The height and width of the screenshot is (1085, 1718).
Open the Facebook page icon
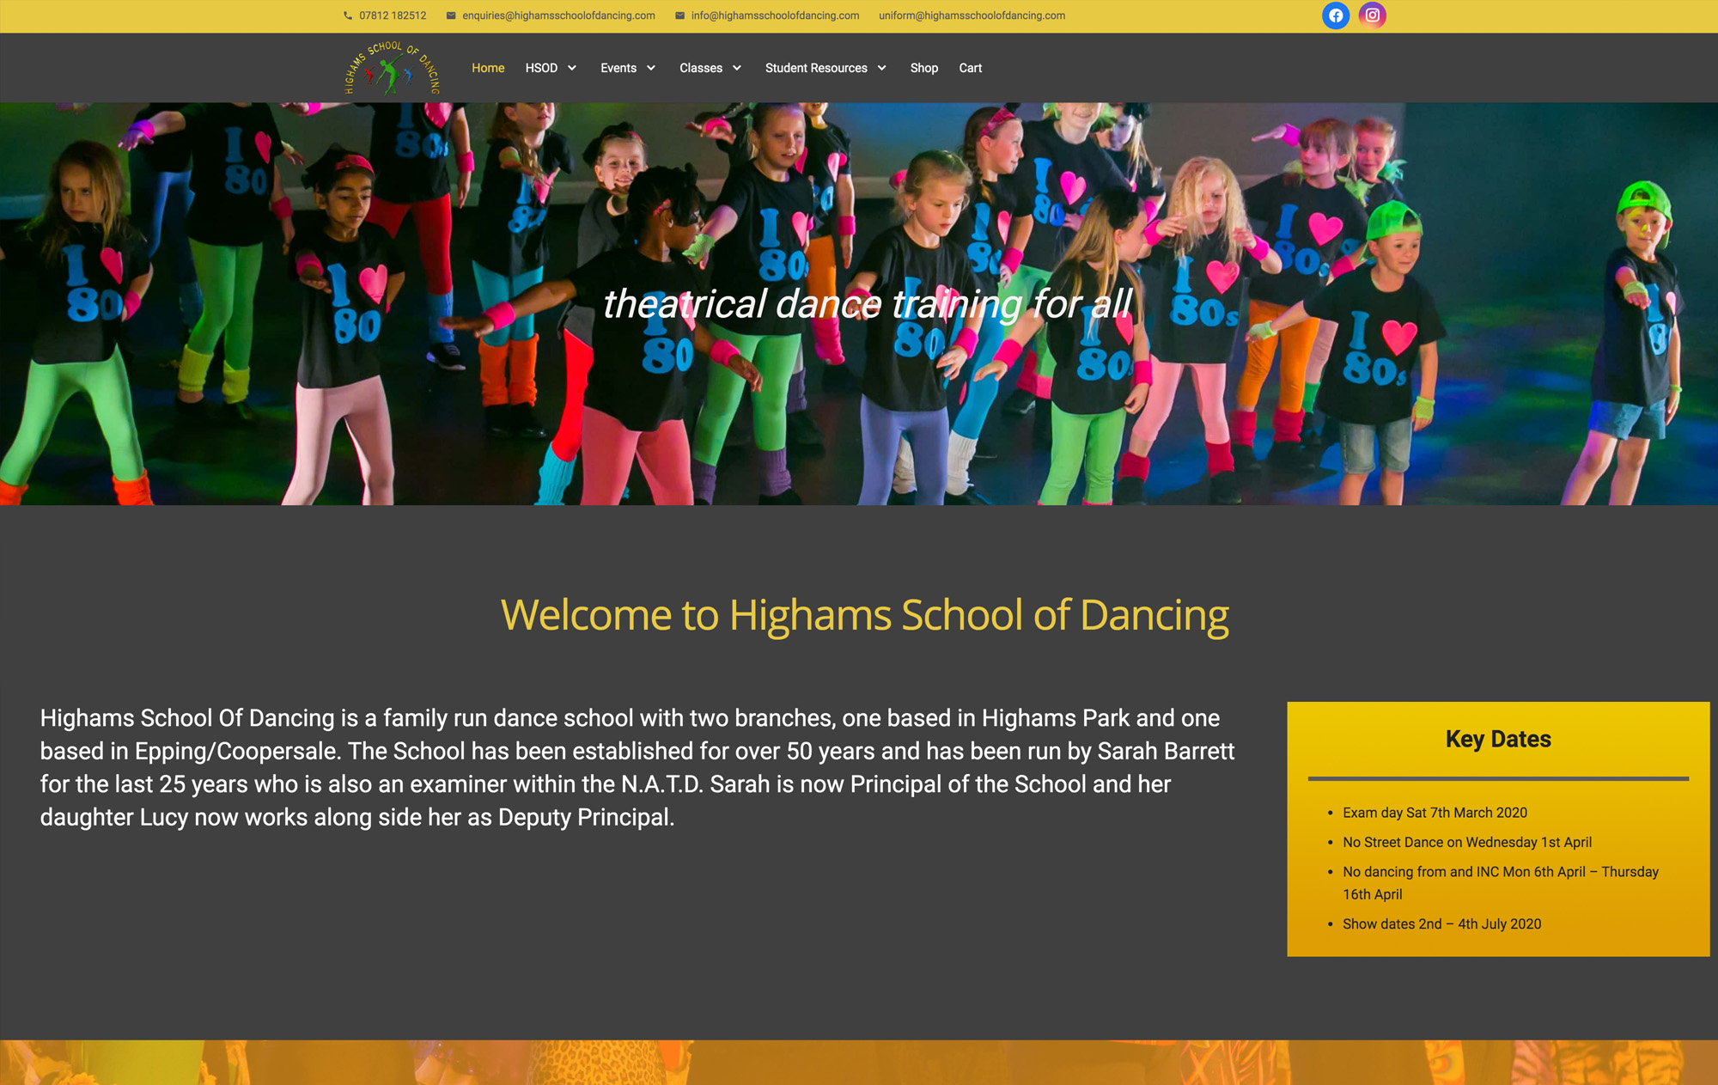click(1336, 15)
